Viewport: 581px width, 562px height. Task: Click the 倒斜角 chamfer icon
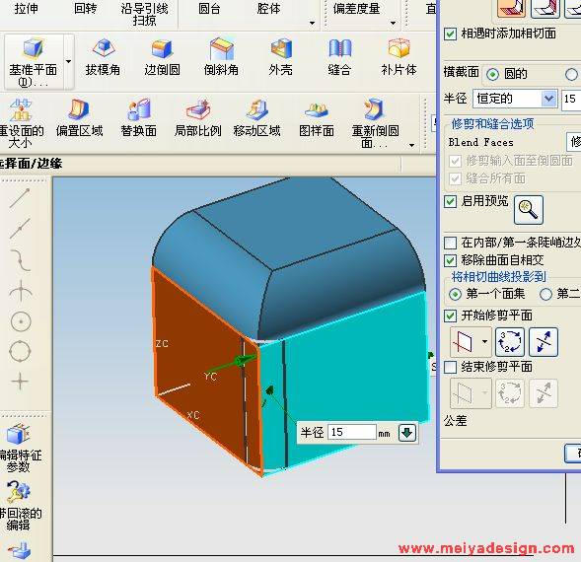tap(221, 58)
